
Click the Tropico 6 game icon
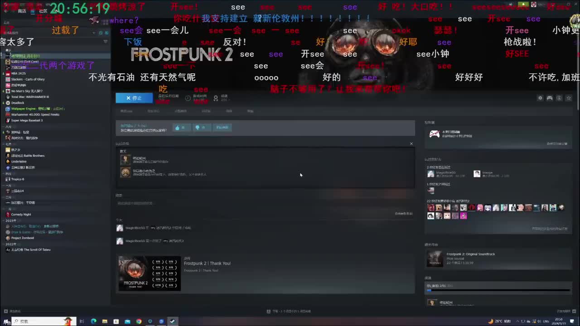point(8,179)
